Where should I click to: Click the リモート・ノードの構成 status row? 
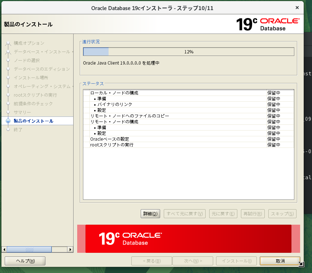click(189, 122)
